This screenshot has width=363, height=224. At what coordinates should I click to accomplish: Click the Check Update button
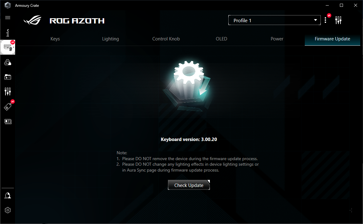coord(189,185)
